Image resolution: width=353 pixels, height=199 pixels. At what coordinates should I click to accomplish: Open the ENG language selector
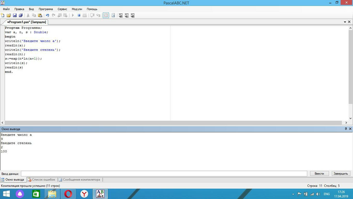tap(327, 194)
